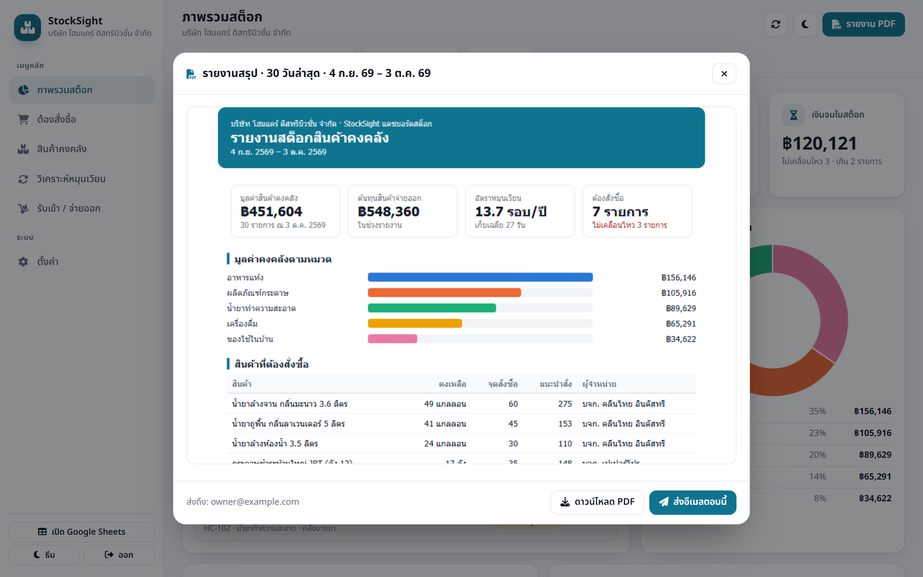The width and height of the screenshot is (923, 577).
Task: Open ตั้งค่า settings menu item
Action: [x=82, y=262]
